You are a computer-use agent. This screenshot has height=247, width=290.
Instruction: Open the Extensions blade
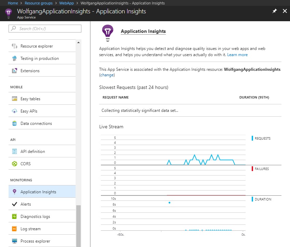point(29,70)
